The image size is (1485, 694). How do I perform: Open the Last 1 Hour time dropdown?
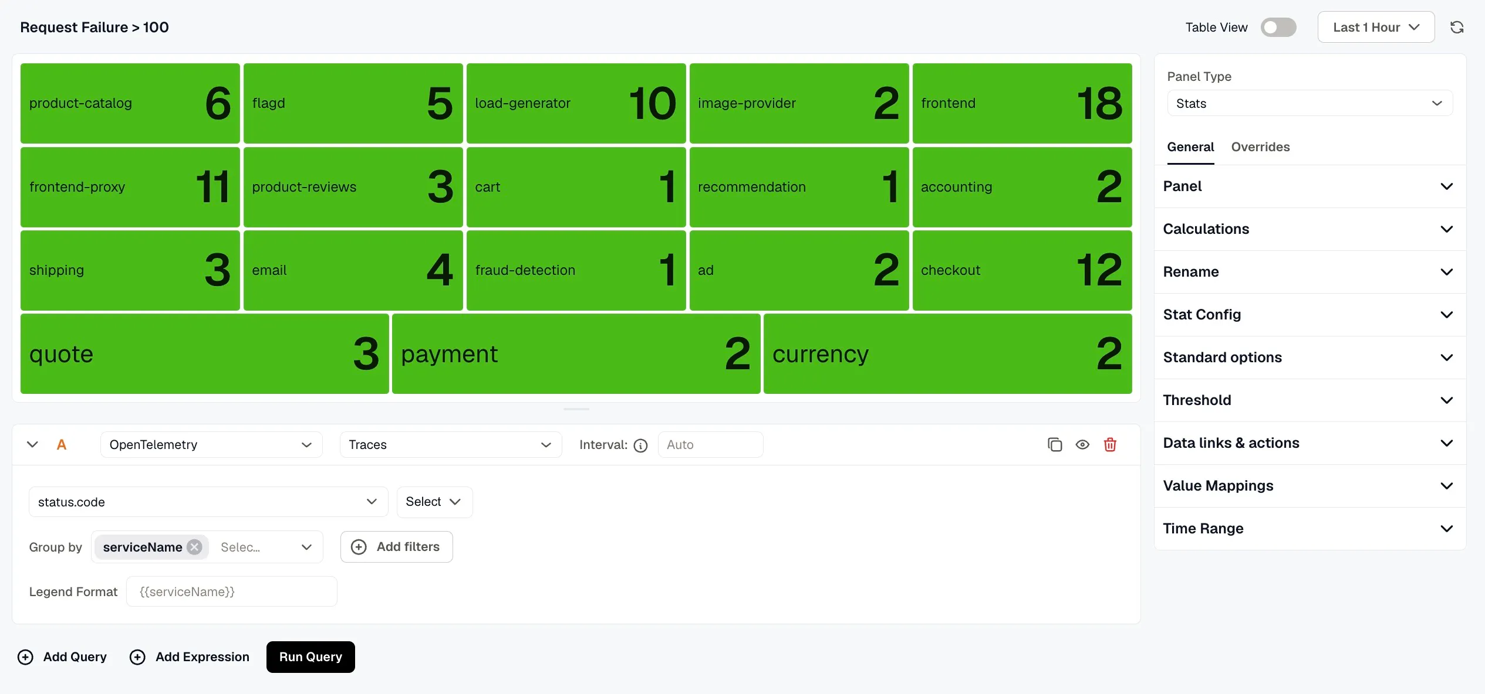(x=1376, y=27)
